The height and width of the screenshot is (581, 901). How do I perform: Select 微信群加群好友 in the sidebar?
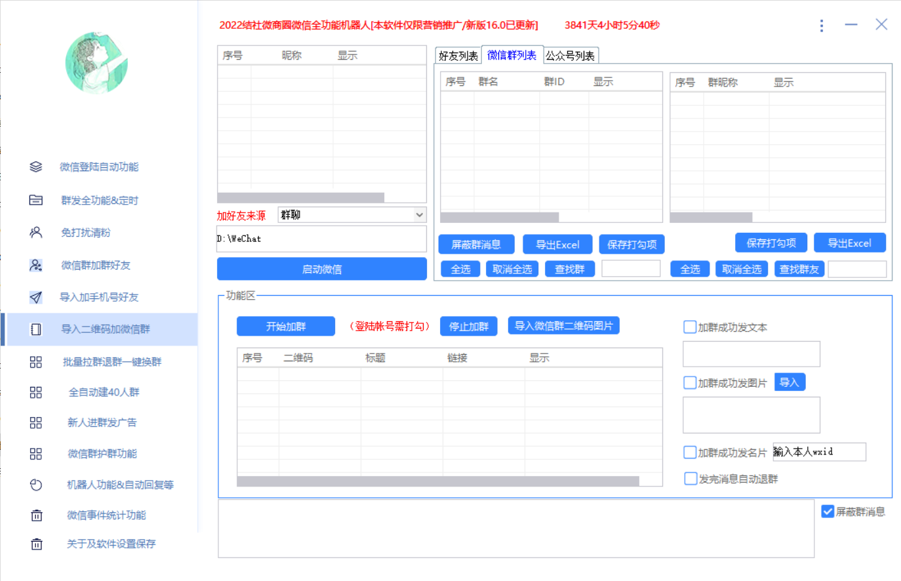point(36,265)
